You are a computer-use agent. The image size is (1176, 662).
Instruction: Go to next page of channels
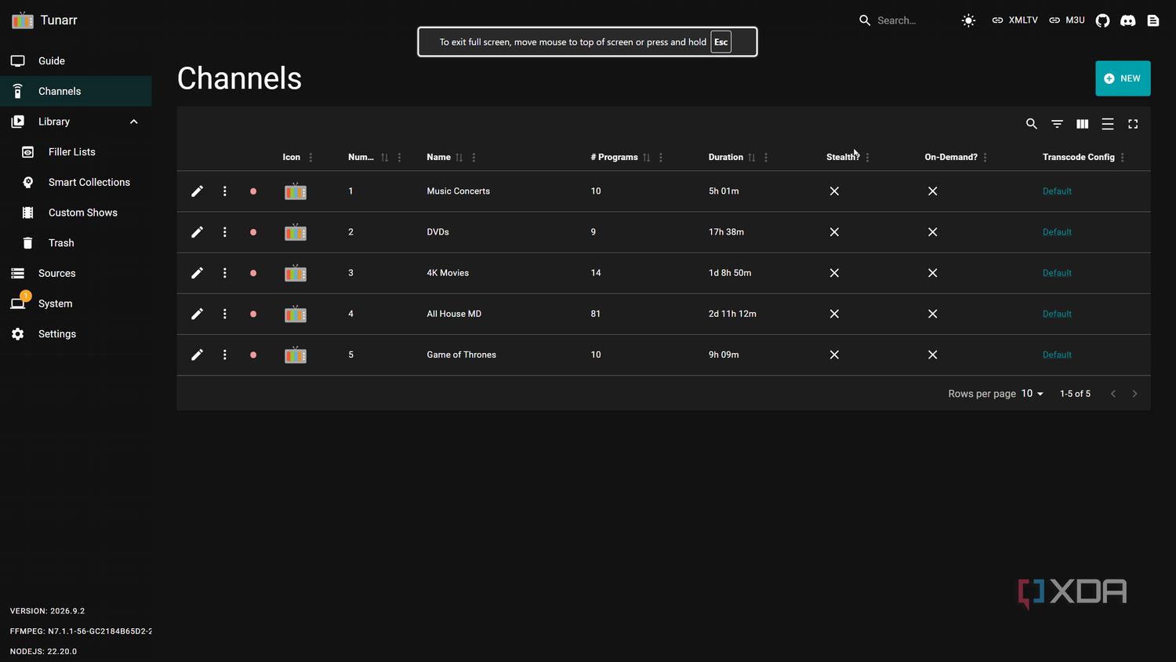click(x=1134, y=394)
